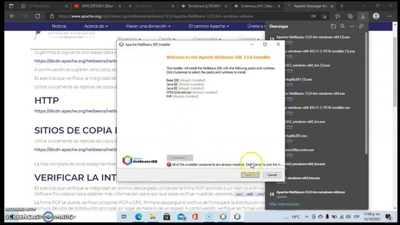Open the page translate icon in address bar
Viewport: 400px width, 225px height.
(x=313, y=16)
